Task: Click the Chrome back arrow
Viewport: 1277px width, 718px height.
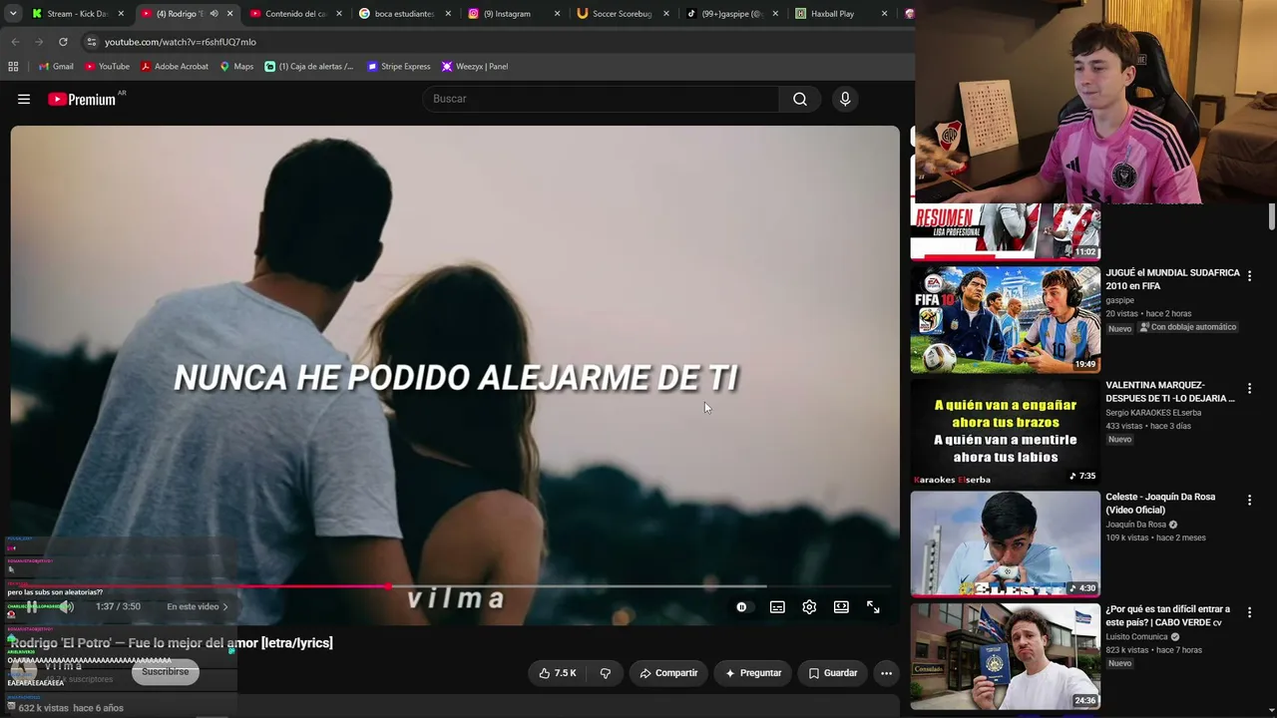Action: (15, 42)
